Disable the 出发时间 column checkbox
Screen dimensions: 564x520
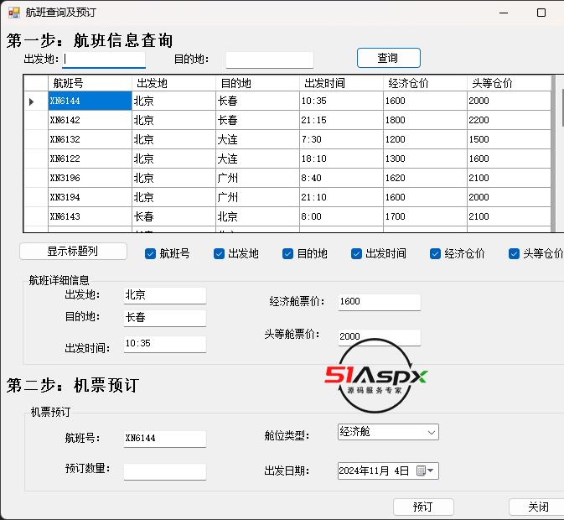pos(357,254)
